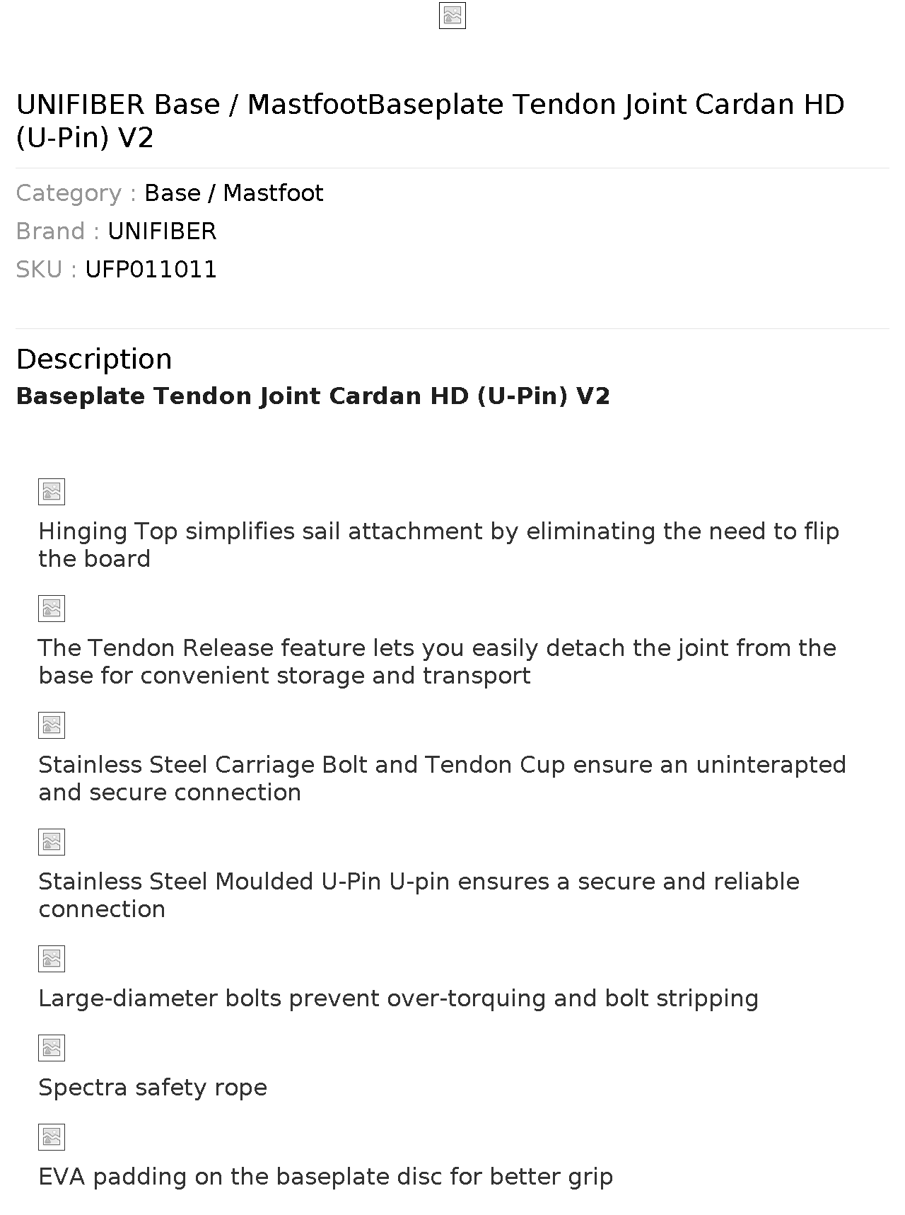Viewport: 905px width, 1215px height.
Task: Click the EVA padding feature text
Action: (325, 1177)
